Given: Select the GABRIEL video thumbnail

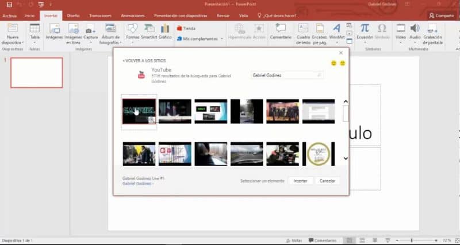Looking at the screenshot, I should pos(139,111).
